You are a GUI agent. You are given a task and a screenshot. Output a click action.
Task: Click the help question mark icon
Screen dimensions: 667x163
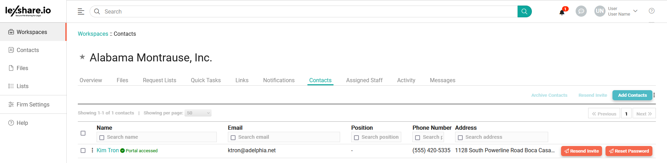coord(651,11)
